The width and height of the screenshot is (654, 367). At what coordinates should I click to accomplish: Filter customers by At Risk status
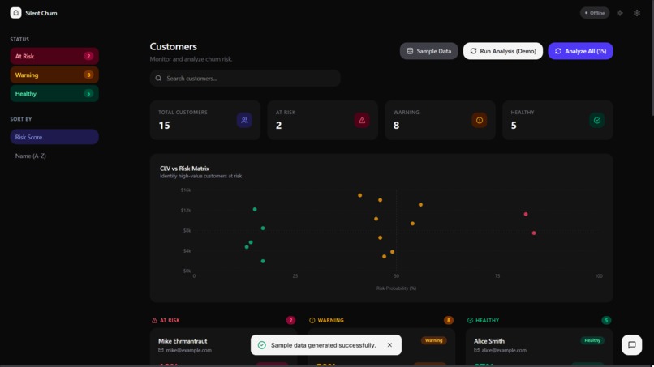click(x=54, y=56)
